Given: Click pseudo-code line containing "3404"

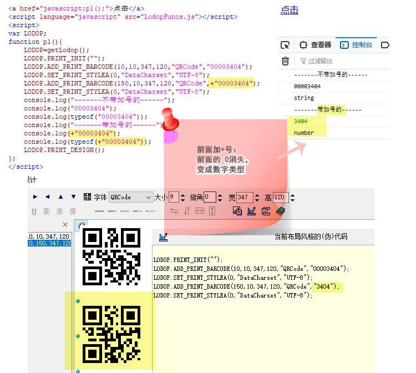Looking at the screenshot, I should tap(246, 287).
